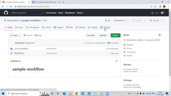The width and height of the screenshot is (171, 96).
Task: Open the notifications bell
Action: pyautogui.click(x=152, y=13)
